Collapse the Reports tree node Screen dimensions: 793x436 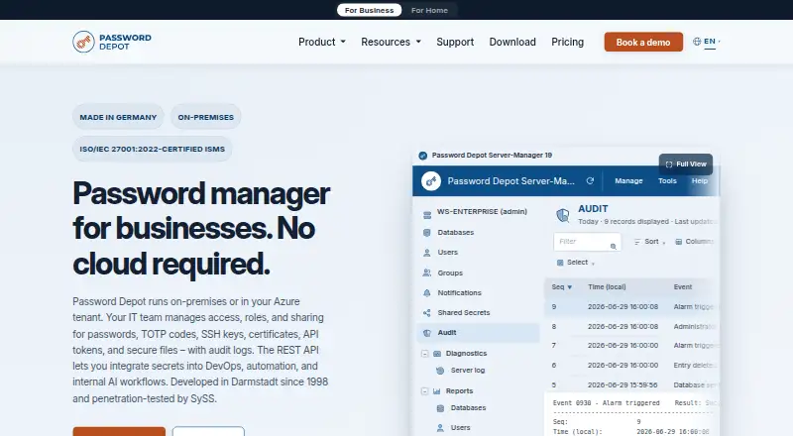(x=425, y=391)
